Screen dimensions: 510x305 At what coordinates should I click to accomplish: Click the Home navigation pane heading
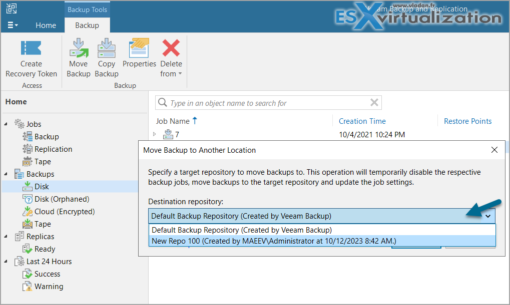(x=16, y=101)
